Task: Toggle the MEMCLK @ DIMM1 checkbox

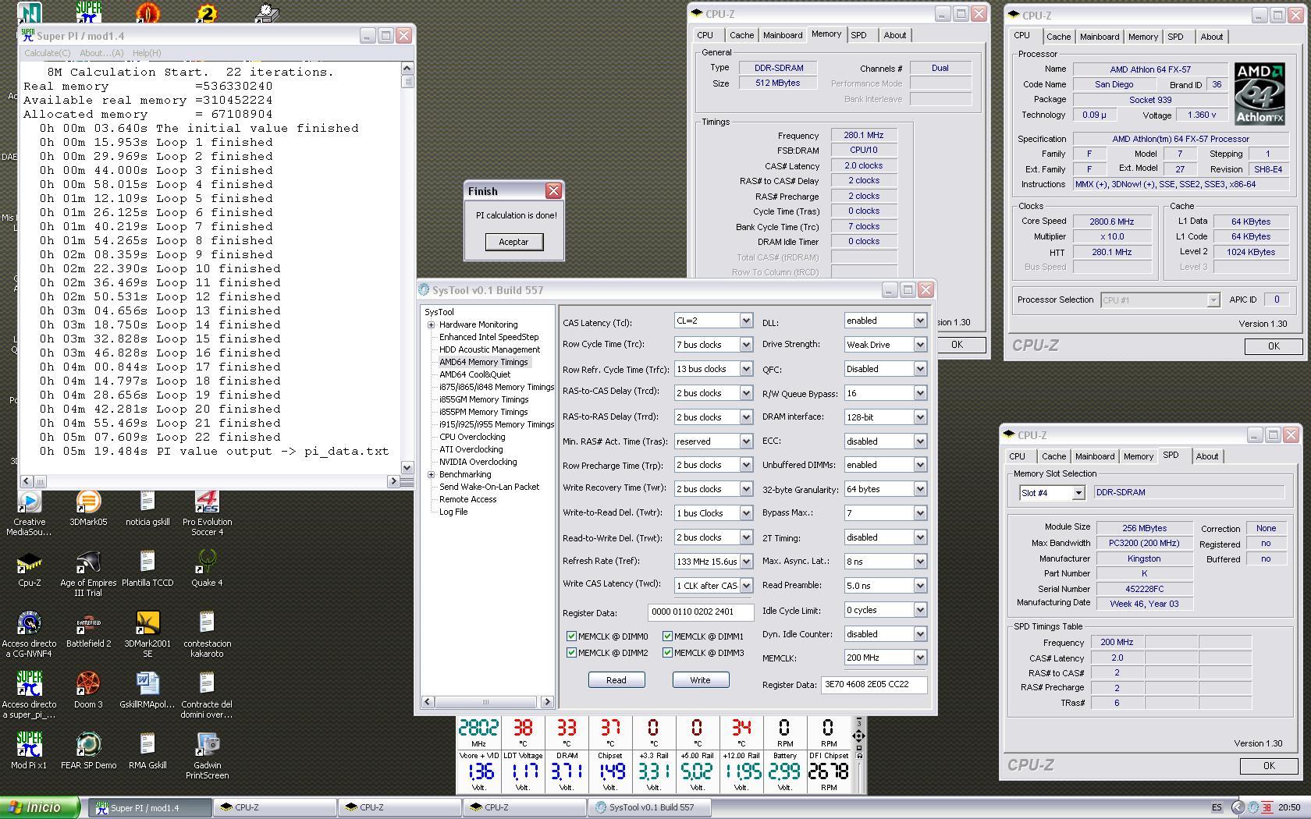Action: point(667,636)
